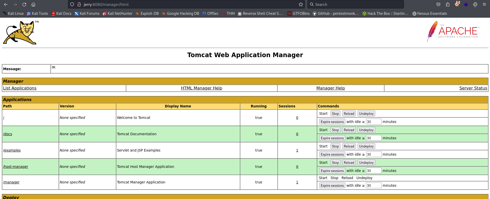
Task: Reload the /docs application
Action: 349,130
